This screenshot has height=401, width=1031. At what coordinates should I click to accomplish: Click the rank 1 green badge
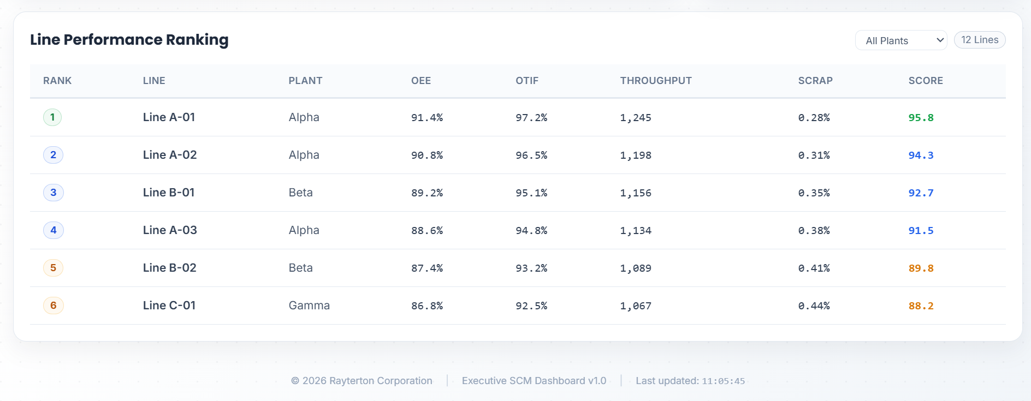pos(52,117)
